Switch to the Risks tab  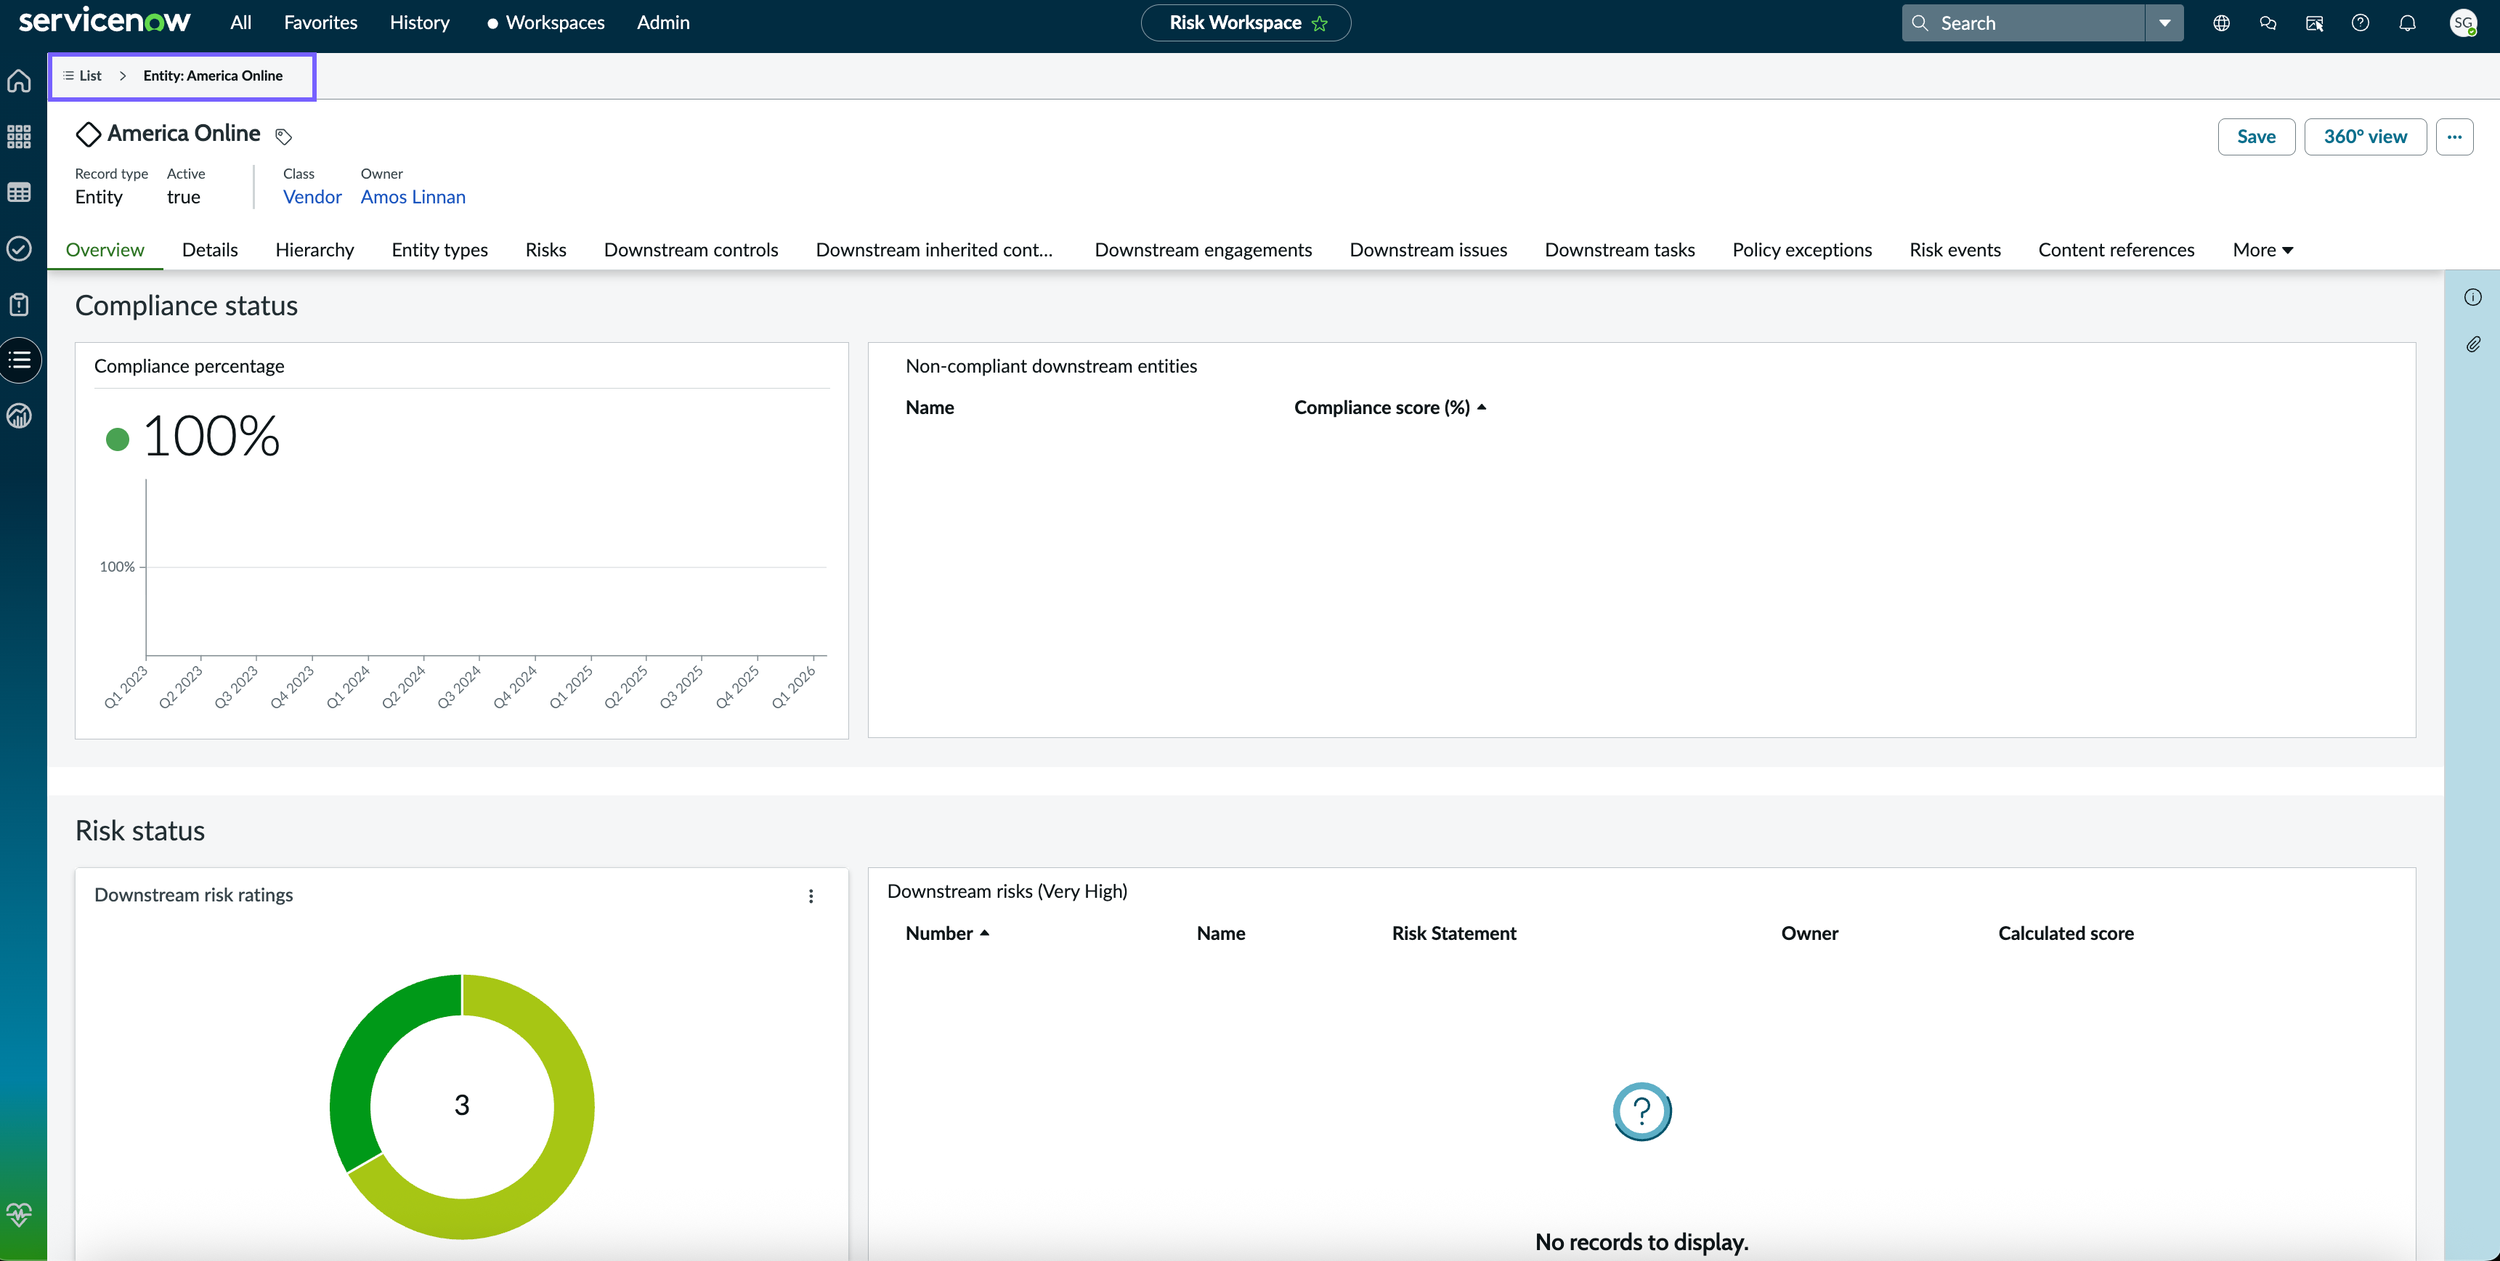[x=545, y=249]
